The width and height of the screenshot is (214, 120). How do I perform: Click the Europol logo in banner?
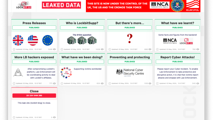point(193,5)
